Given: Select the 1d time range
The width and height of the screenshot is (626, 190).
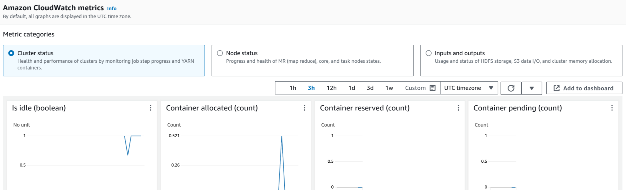Looking at the screenshot, I should (x=352, y=88).
